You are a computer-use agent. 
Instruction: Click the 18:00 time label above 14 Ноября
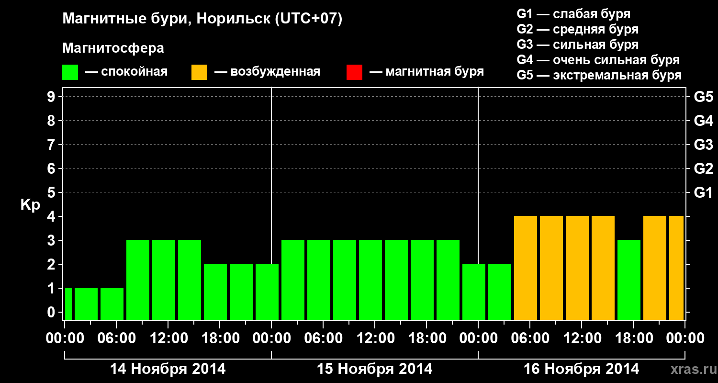220,338
